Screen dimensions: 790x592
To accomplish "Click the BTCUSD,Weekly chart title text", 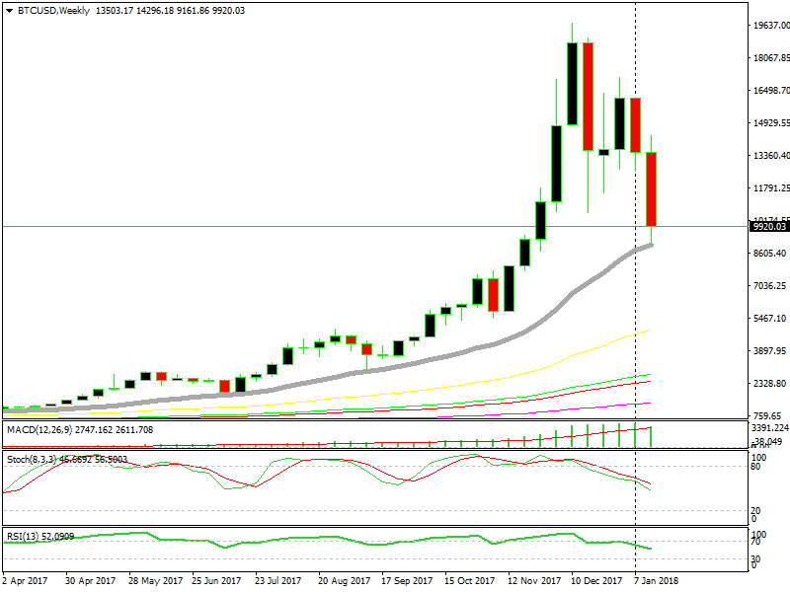I will [x=53, y=11].
